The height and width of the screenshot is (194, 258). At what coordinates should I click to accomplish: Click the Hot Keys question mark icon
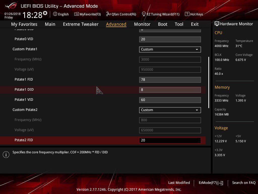pyautogui.click(x=187, y=14)
